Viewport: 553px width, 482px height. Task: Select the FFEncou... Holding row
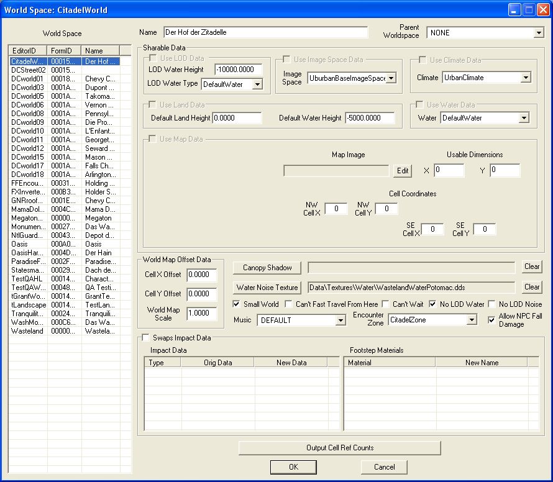[65, 183]
